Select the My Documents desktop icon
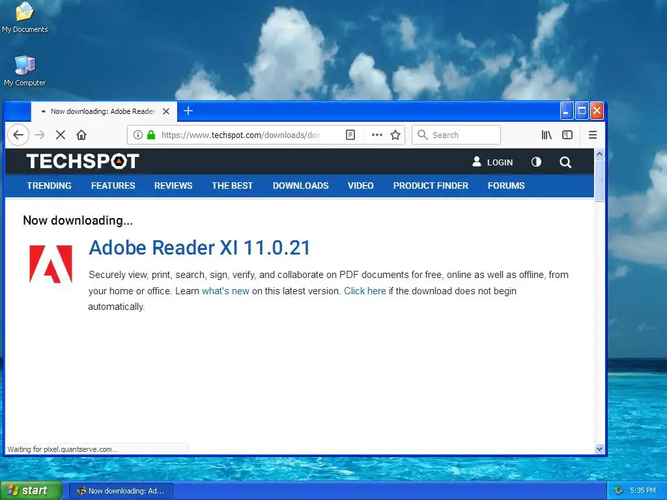Screen dimensions: 667x500 pyautogui.click(x=25, y=18)
